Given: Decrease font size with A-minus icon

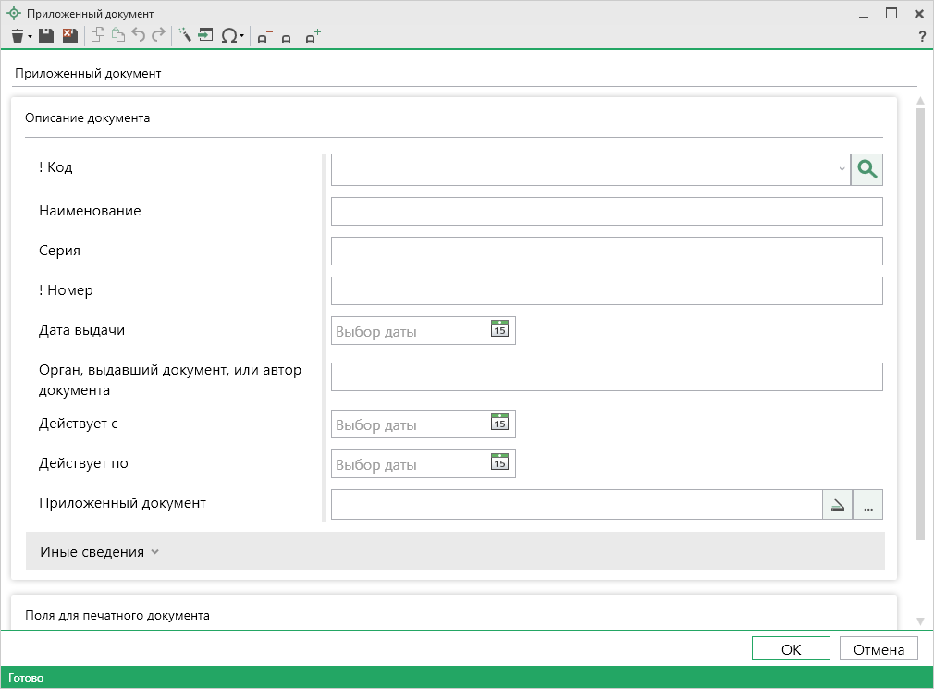Looking at the screenshot, I should click(x=264, y=38).
